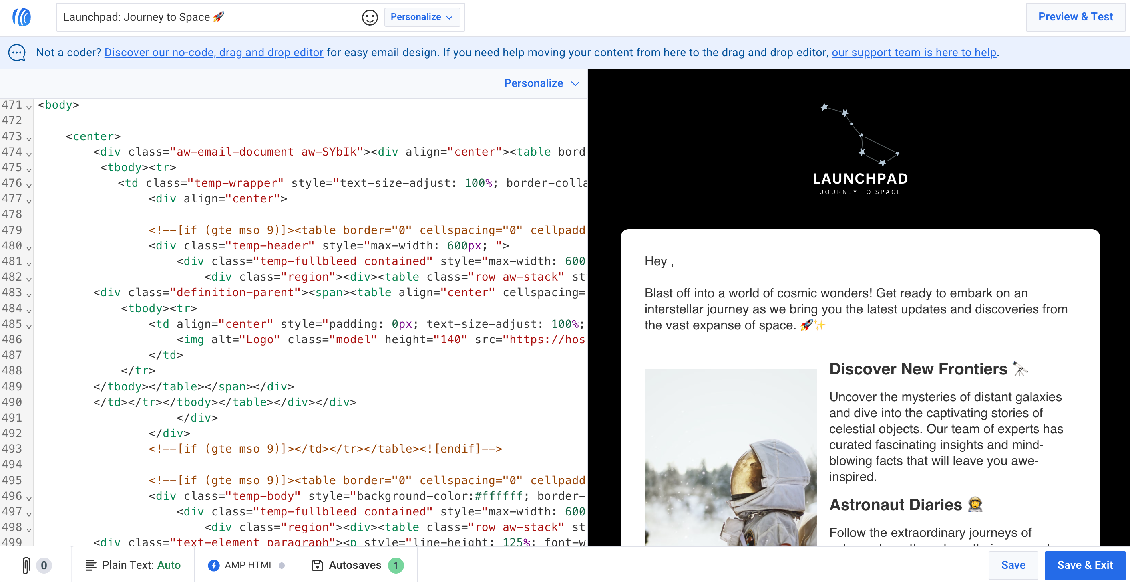Click the AMP HTML lightning icon

(x=214, y=565)
